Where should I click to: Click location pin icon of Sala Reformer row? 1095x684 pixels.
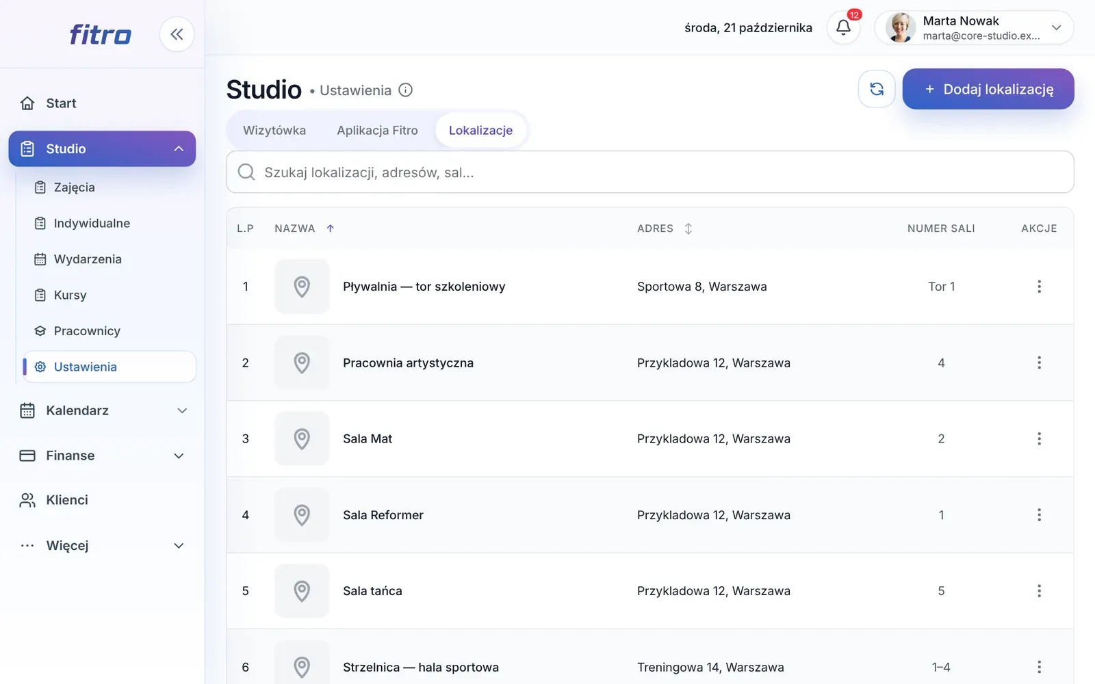(302, 515)
